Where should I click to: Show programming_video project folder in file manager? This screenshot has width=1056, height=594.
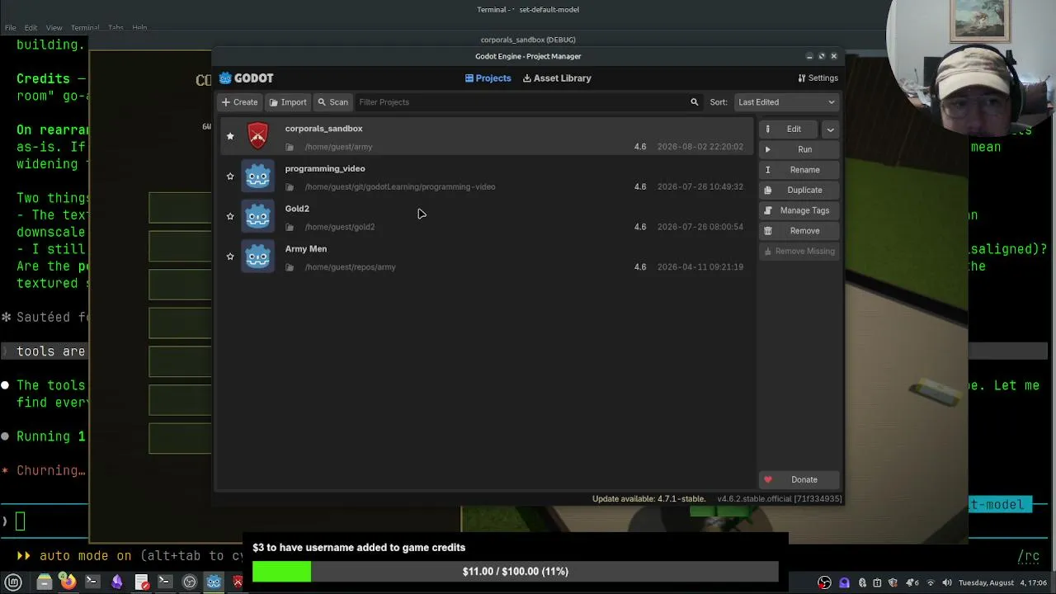pos(290,187)
